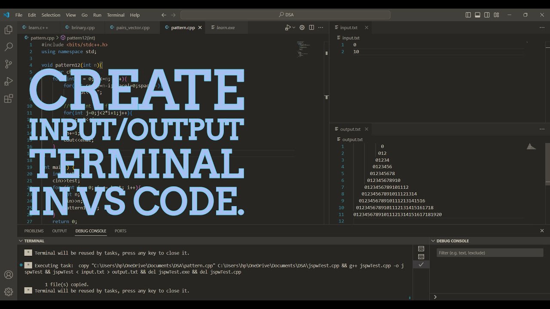Open the Selection menu
Image resolution: width=550 pixels, height=309 pixels.
point(51,15)
